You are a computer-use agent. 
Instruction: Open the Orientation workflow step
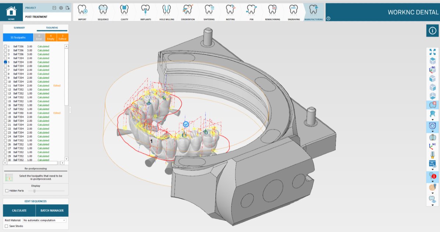188,12
